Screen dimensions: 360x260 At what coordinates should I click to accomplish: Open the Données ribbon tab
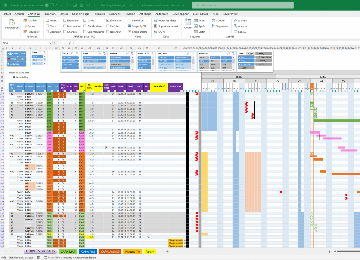coord(115,14)
